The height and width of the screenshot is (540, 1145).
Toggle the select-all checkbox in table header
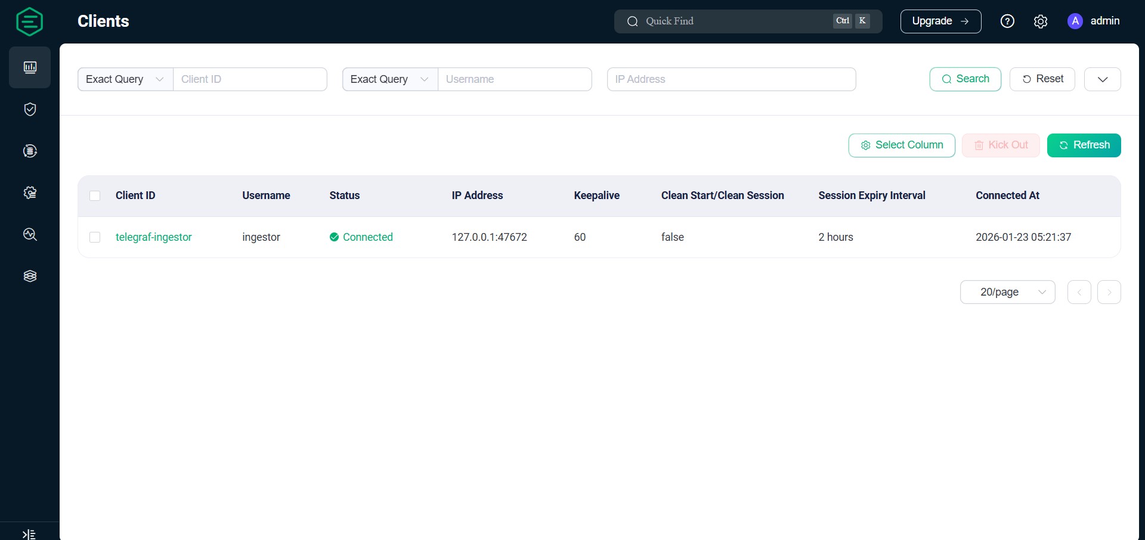[x=95, y=195]
